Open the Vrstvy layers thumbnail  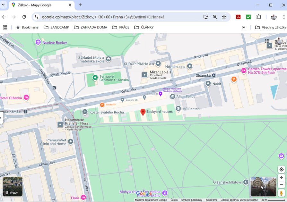coord(13,187)
